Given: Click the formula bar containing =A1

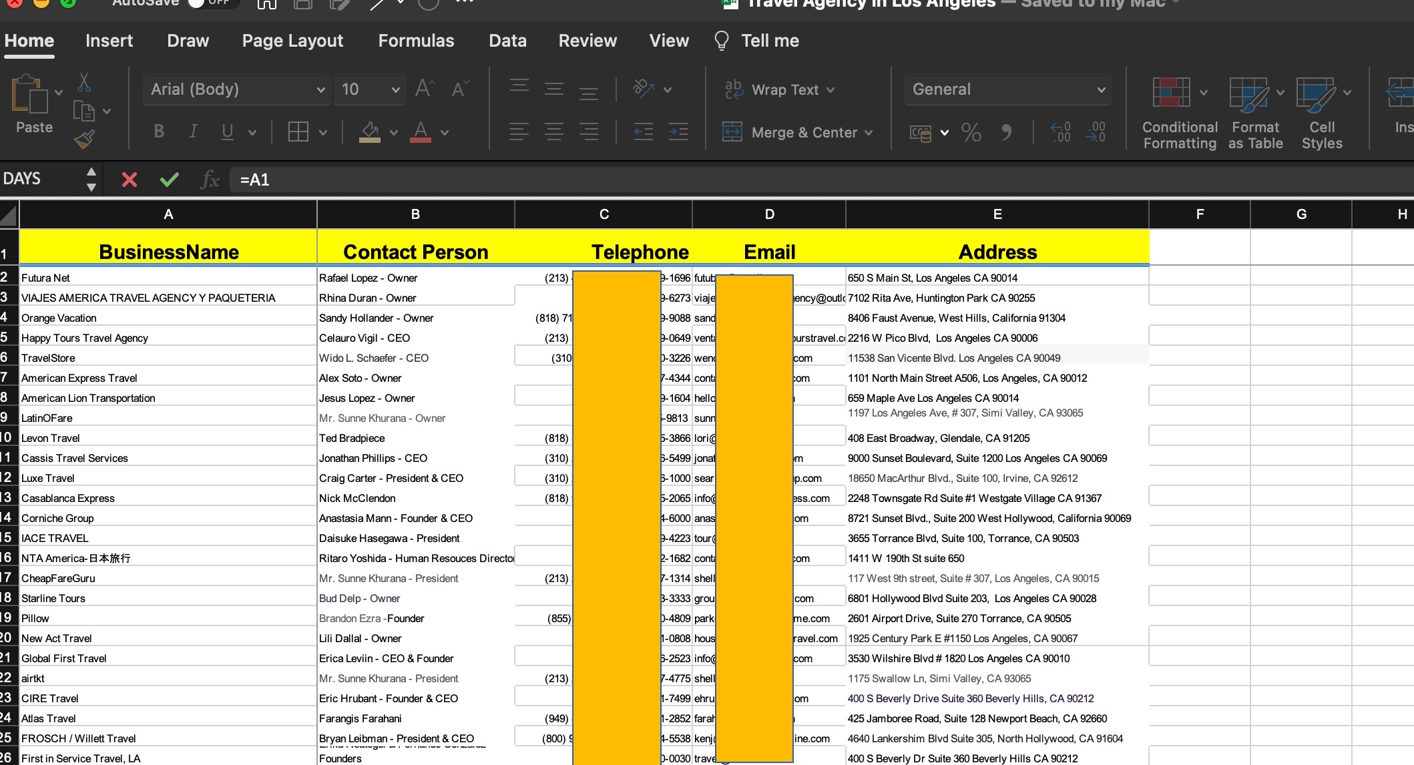Looking at the screenshot, I should pyautogui.click(x=821, y=180).
